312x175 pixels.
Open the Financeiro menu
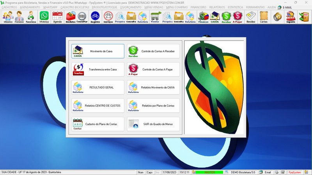(x=198, y=7)
